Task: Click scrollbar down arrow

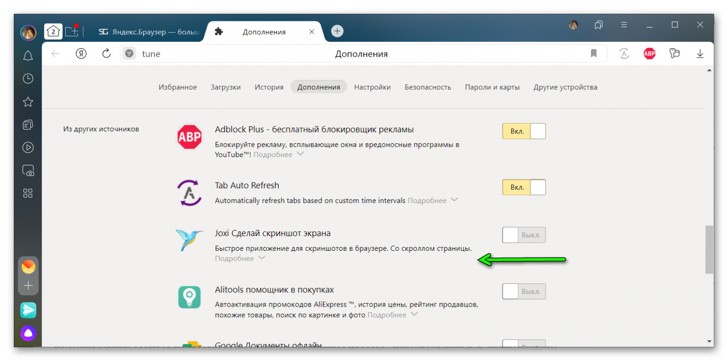Action: click(x=709, y=341)
